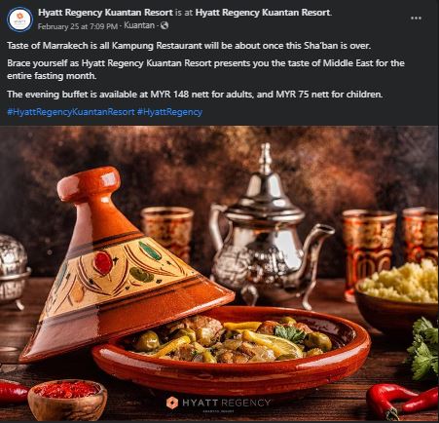This screenshot has height=423, width=439.
Task: Open the Kuantan location link
Action: (139, 25)
